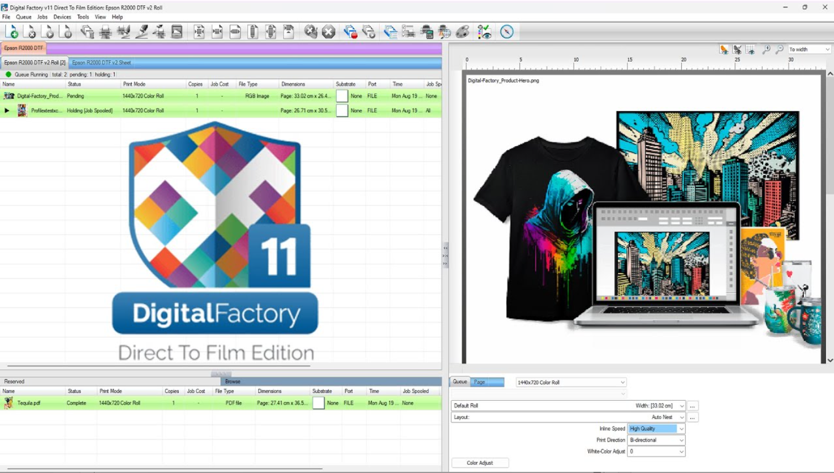
Task: Click the printer with calculator toolbar icon
Action: click(427, 32)
